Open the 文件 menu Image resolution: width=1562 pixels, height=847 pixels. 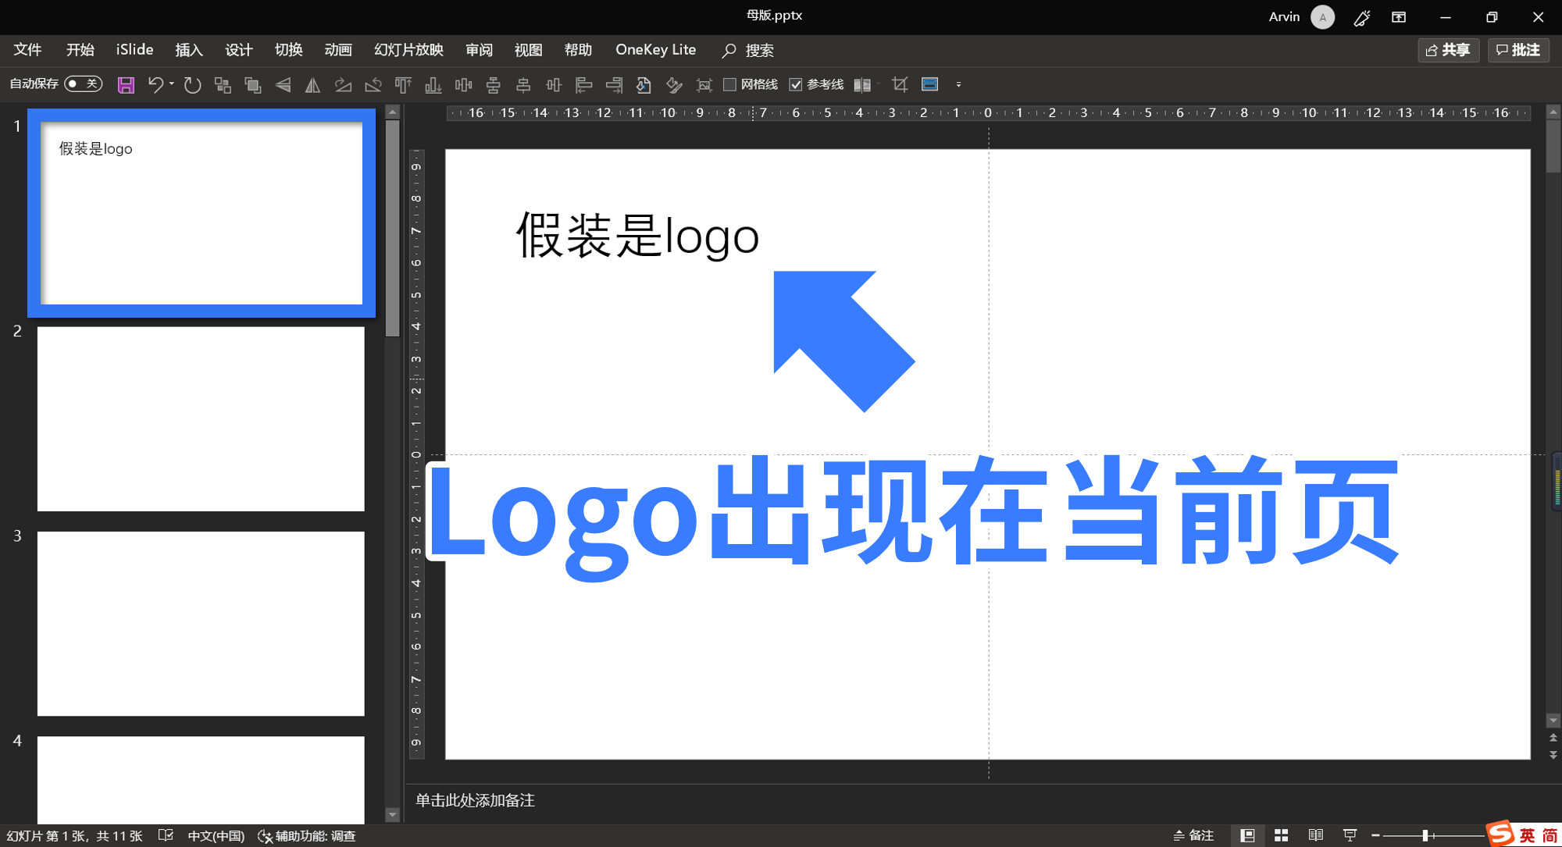point(27,50)
